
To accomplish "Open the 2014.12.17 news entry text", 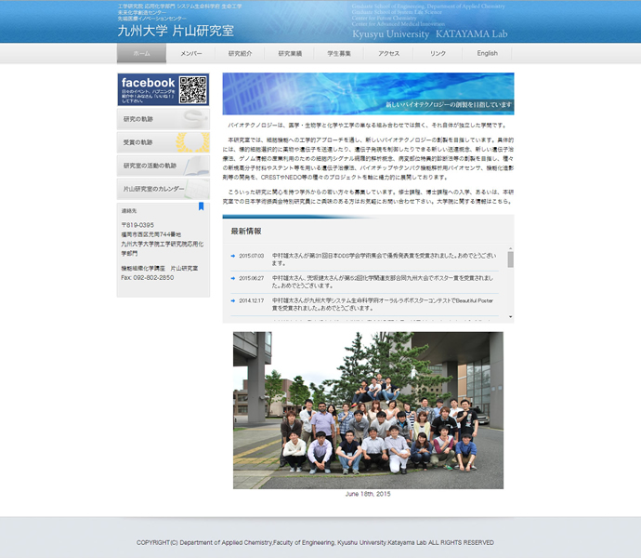I will pyautogui.click(x=383, y=304).
